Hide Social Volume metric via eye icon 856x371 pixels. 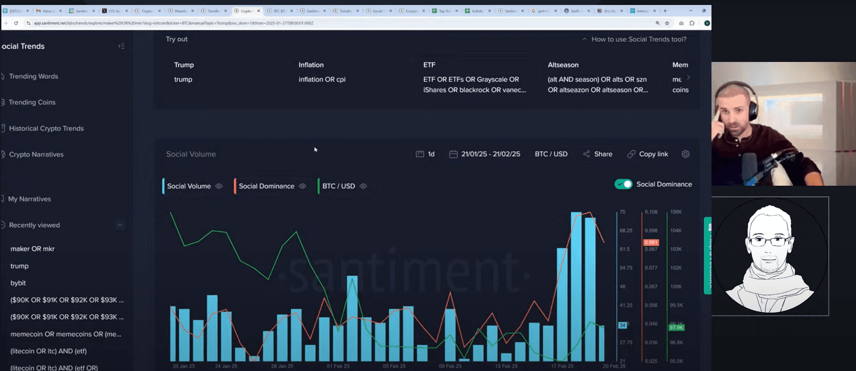coord(219,186)
